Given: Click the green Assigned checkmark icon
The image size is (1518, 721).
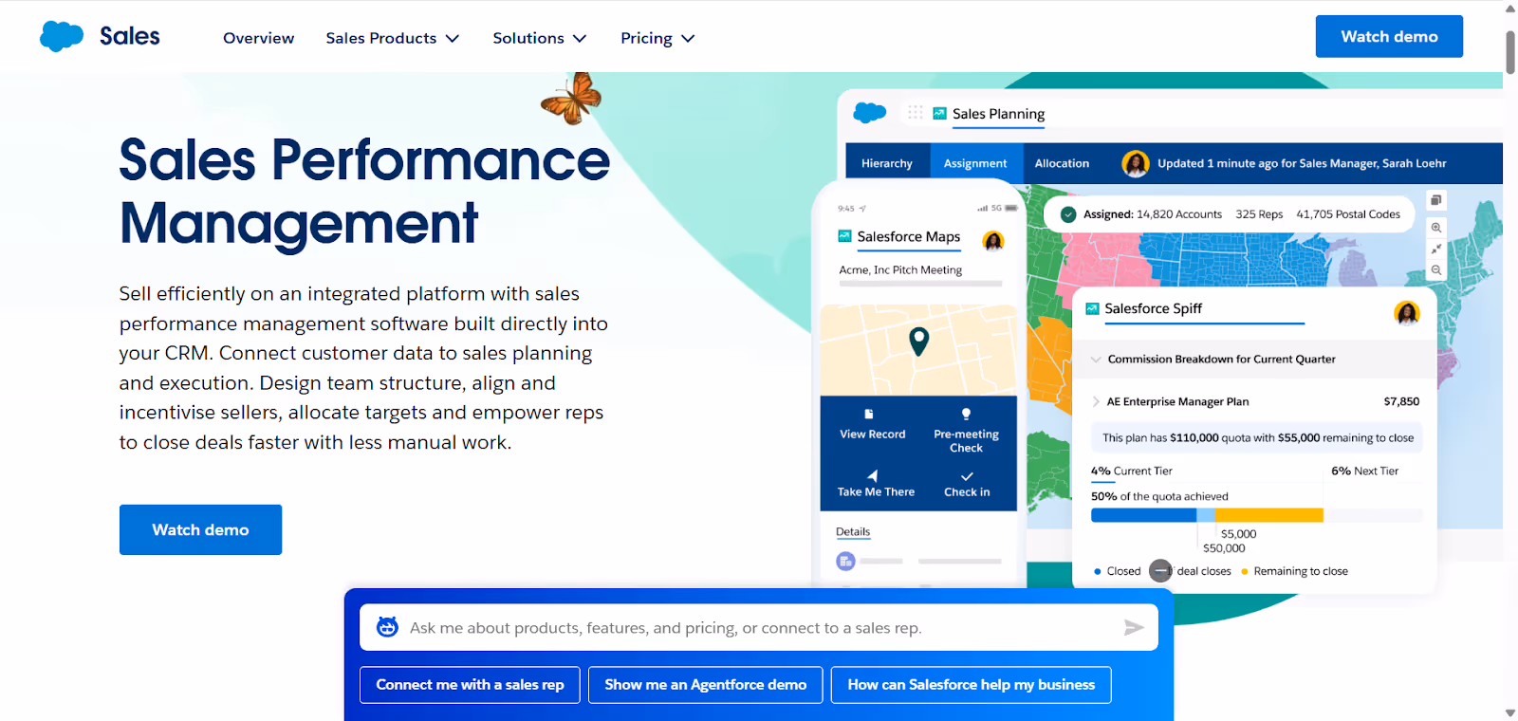Looking at the screenshot, I should 1068,214.
